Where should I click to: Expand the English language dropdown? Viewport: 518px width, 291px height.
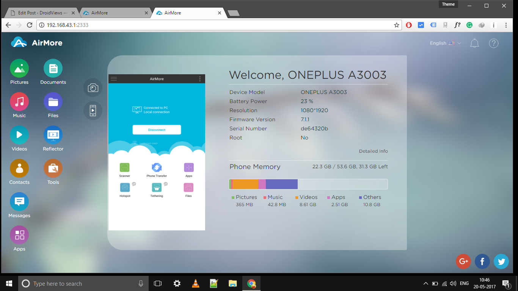[445, 43]
